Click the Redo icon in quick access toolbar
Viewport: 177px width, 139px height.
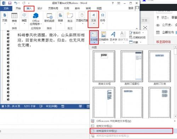point(24,3)
